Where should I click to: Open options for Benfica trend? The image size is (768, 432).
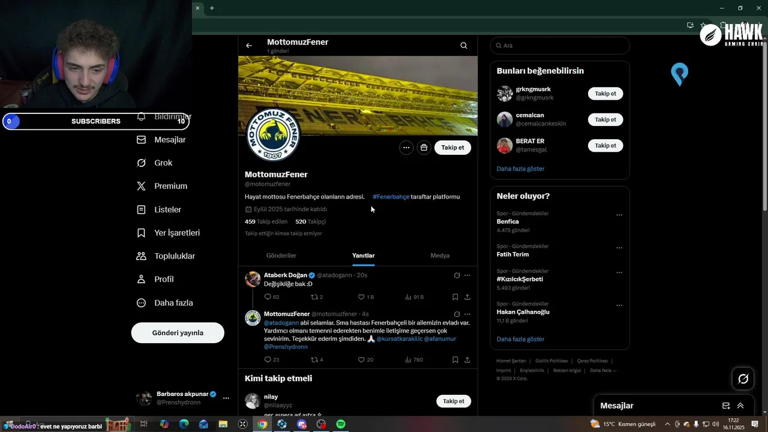click(619, 215)
